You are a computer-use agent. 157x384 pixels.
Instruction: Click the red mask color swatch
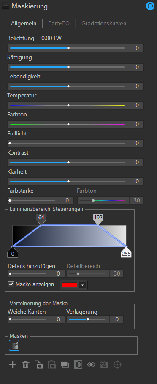click(x=70, y=285)
